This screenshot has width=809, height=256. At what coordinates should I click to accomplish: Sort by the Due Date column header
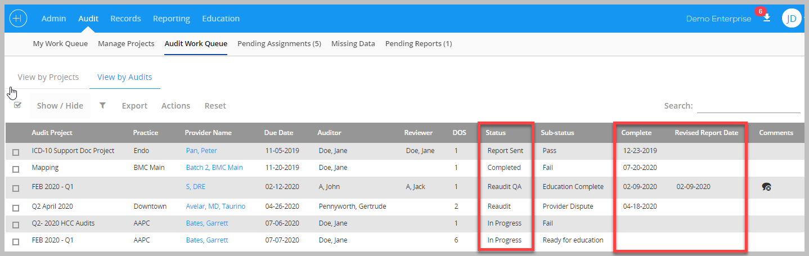(278, 133)
